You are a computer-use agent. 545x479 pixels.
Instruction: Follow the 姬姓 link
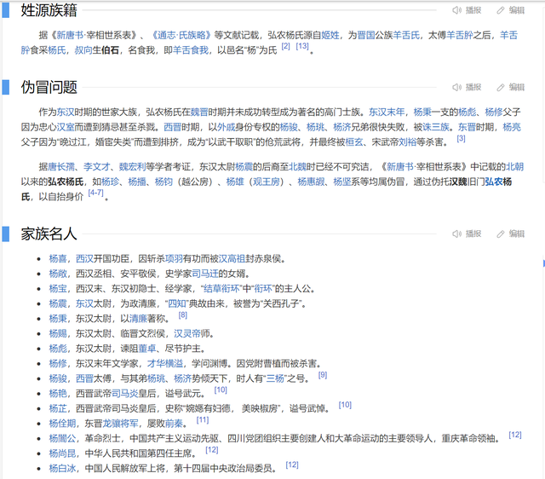[x=330, y=35]
